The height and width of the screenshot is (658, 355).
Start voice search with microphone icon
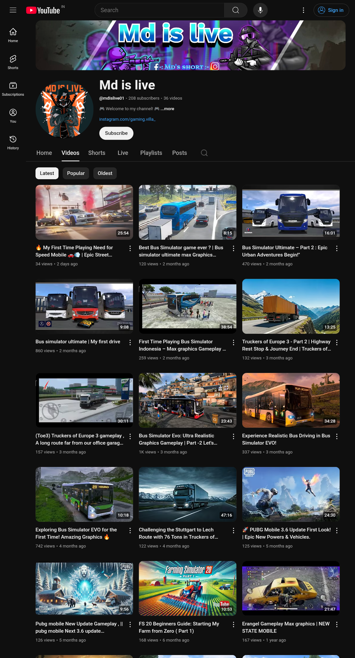point(260,10)
